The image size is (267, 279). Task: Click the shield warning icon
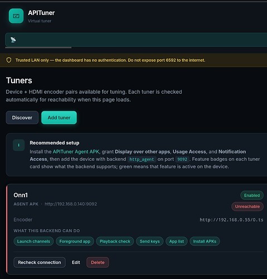pos(9,60)
